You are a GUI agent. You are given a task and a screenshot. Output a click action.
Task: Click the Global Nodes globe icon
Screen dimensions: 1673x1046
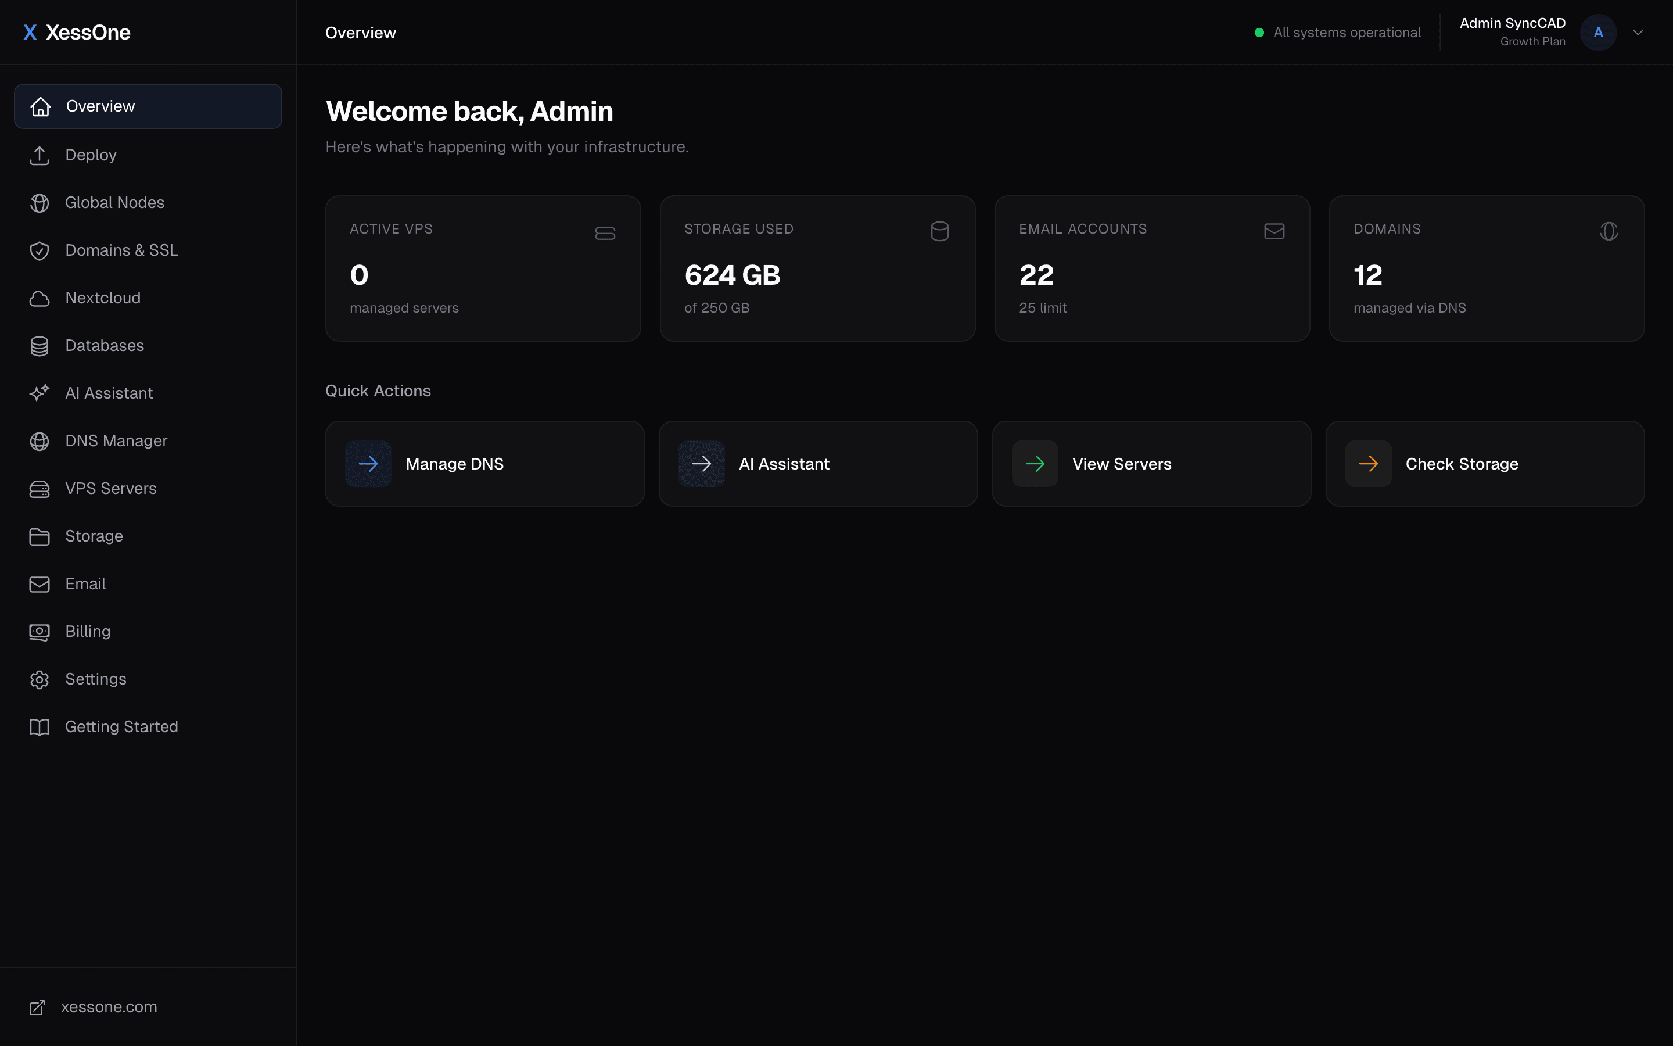pos(40,203)
